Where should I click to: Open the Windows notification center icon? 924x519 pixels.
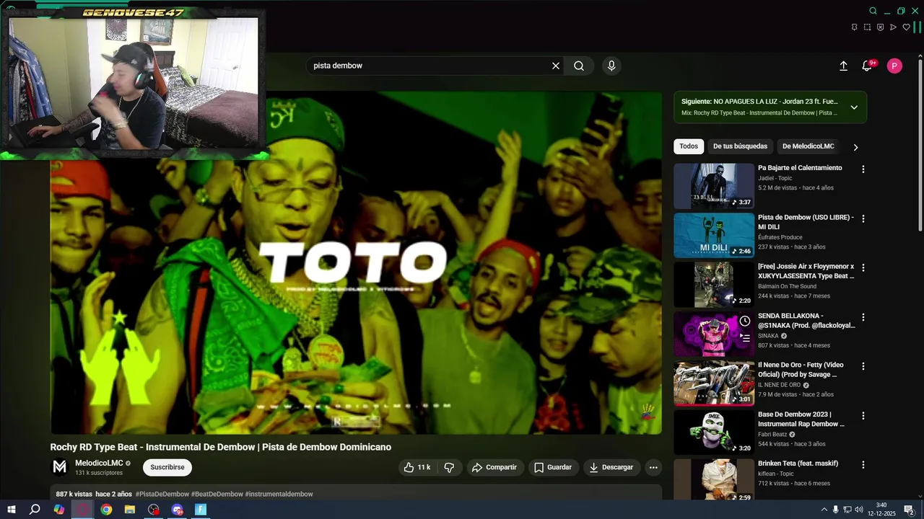tap(909, 510)
